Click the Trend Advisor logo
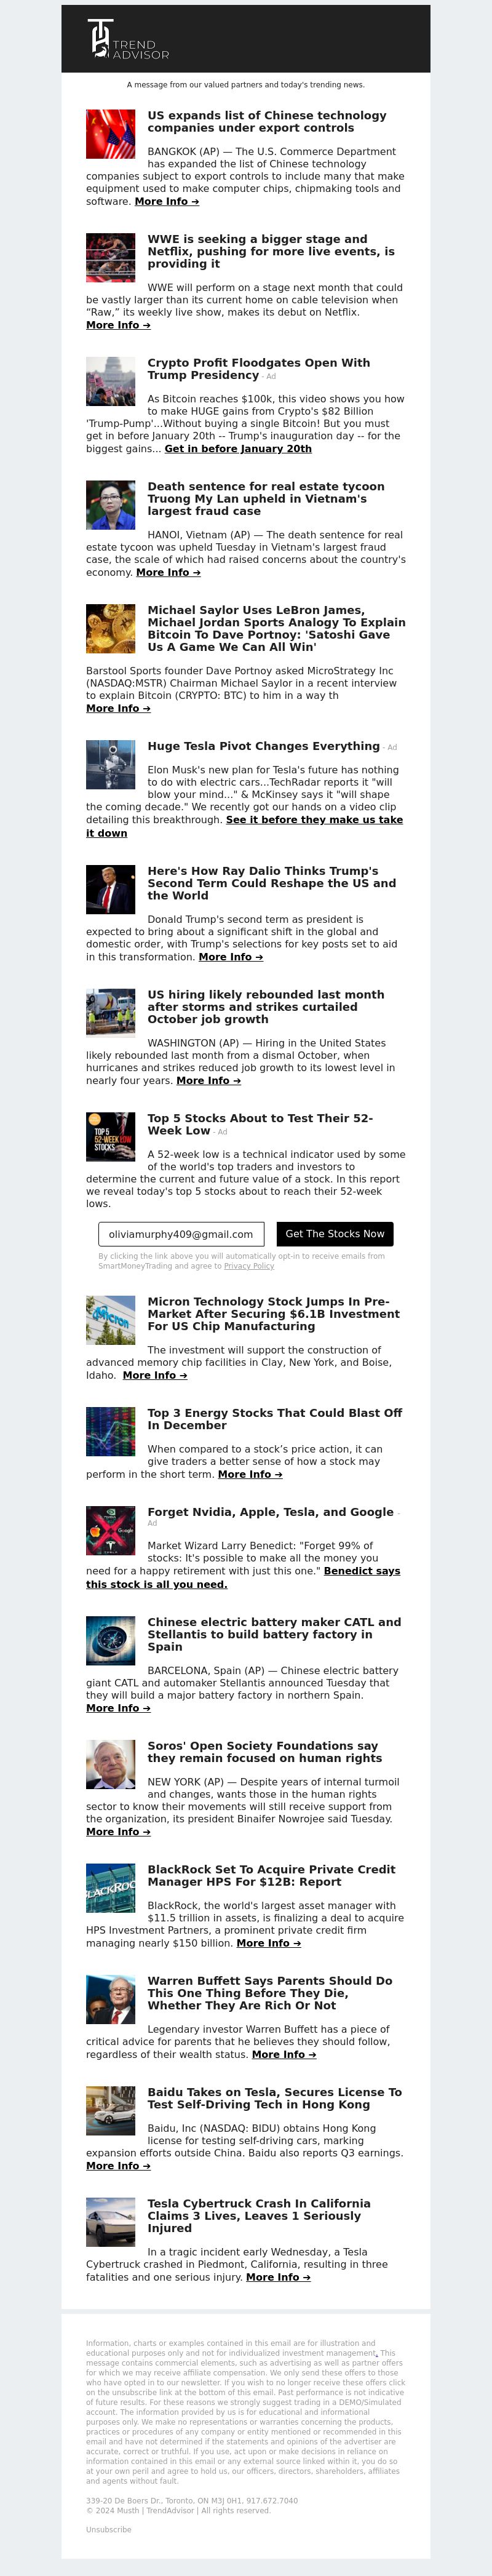 pos(128,39)
